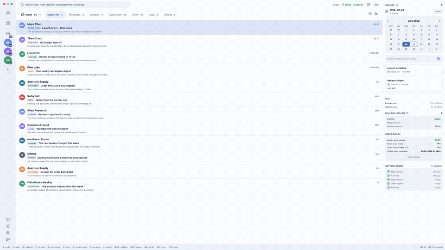Click the Field Notes Weekly avatar
Screen dimensions: 445x250
[x=22, y=184]
